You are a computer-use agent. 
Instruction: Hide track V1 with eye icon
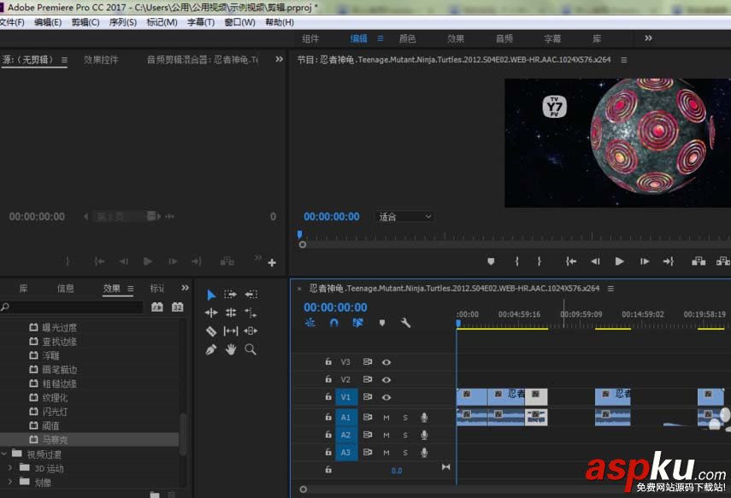pos(386,397)
